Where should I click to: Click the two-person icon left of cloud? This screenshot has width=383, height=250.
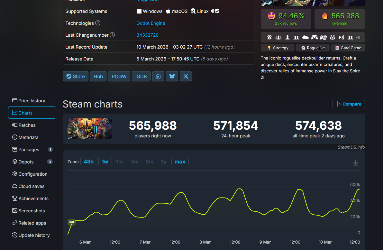click(x=296, y=37)
